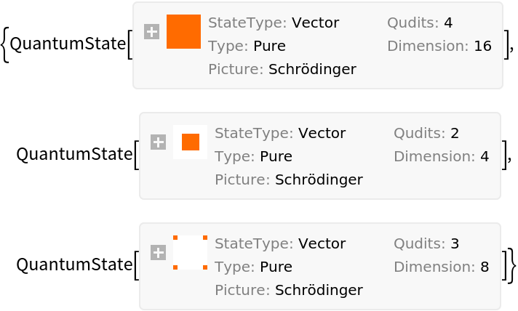Click the Qudits: 2 label

point(426,133)
